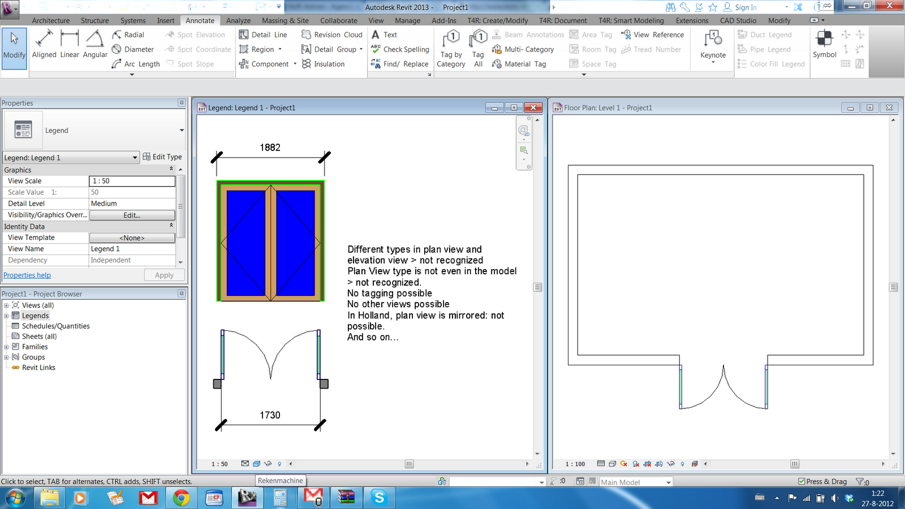905x509 pixels.
Task: Collapse the Graphics properties section
Action: [x=171, y=169]
